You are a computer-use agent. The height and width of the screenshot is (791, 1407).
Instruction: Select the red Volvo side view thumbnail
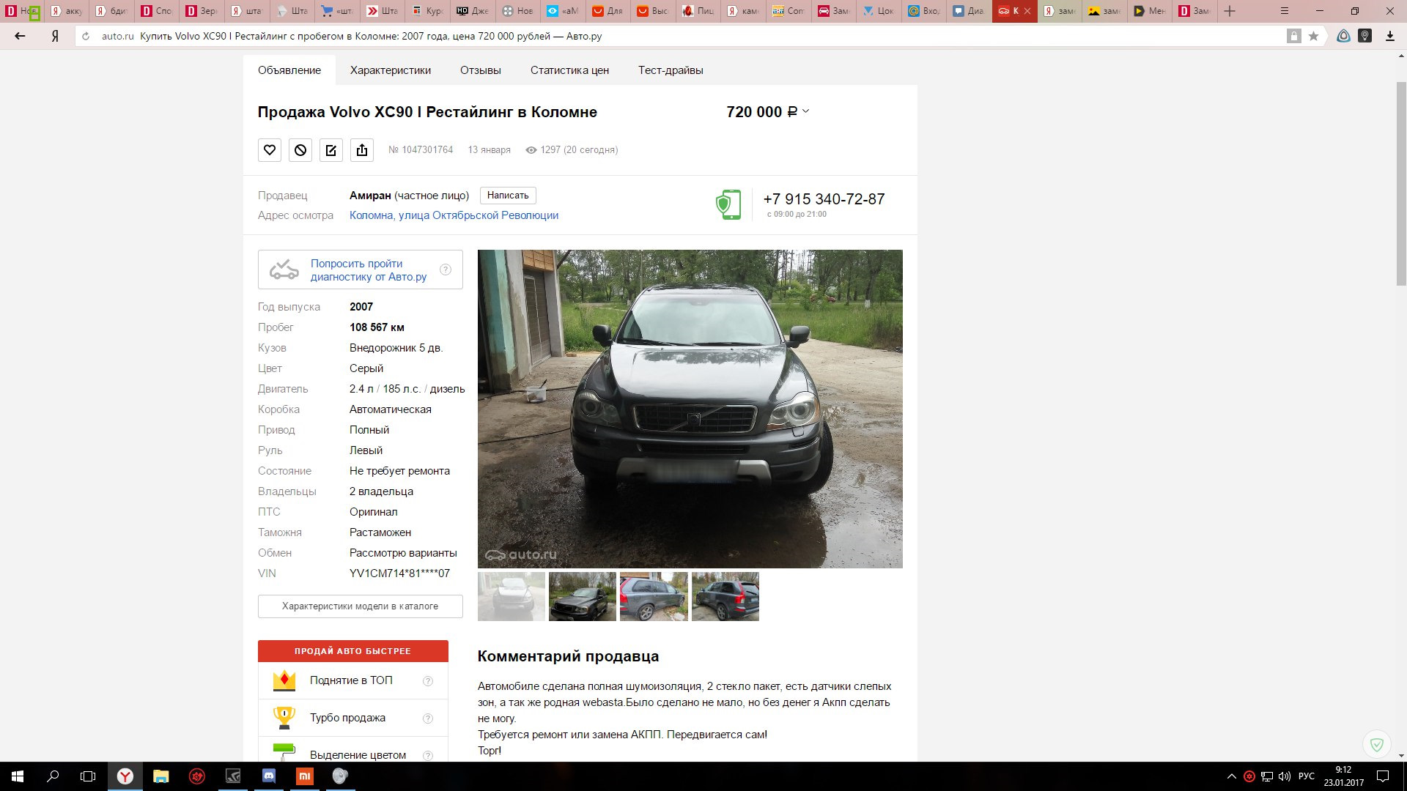(654, 597)
